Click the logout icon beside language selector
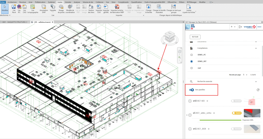This screenshot has height=139, width=263. tap(240, 27)
